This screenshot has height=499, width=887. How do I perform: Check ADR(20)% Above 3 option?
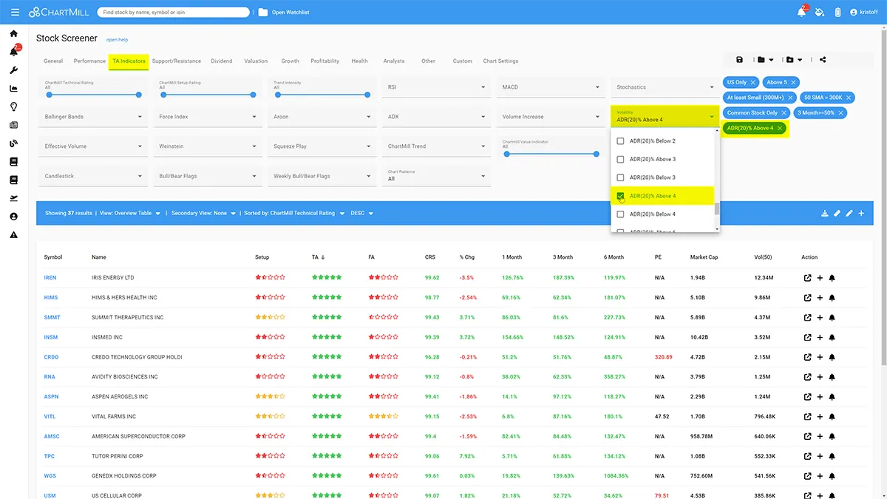tap(621, 159)
